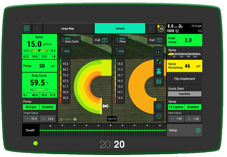The image size is (227, 157).
Task: Open split view icon on Duty Cycle map
Action: tap(104, 40)
